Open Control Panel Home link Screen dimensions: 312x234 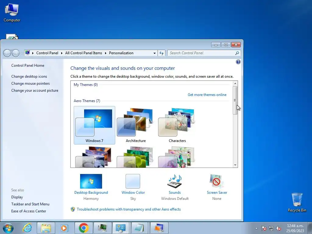pos(28,66)
